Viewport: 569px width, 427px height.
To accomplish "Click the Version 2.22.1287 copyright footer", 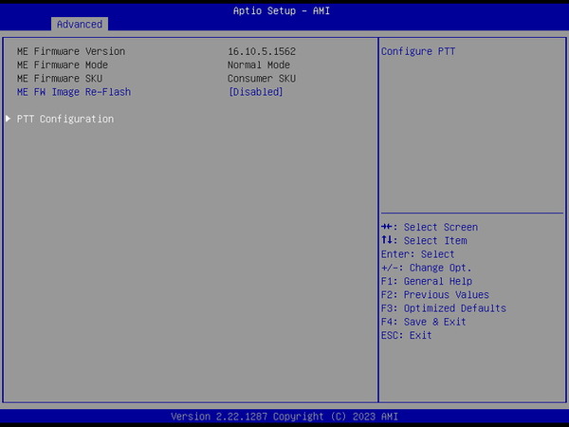I will (284, 417).
